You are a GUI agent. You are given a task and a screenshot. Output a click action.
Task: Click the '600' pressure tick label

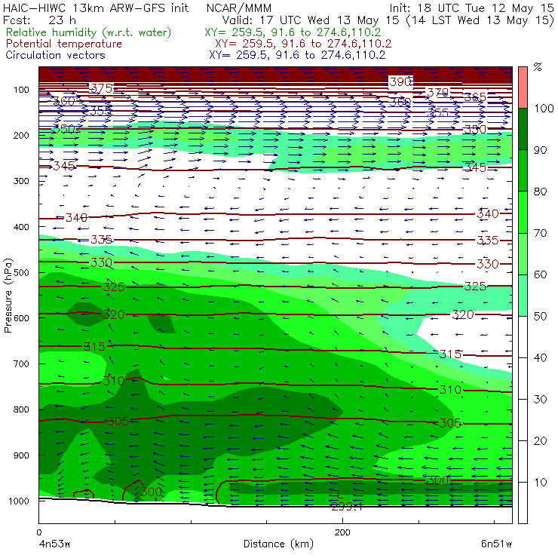click(21, 318)
